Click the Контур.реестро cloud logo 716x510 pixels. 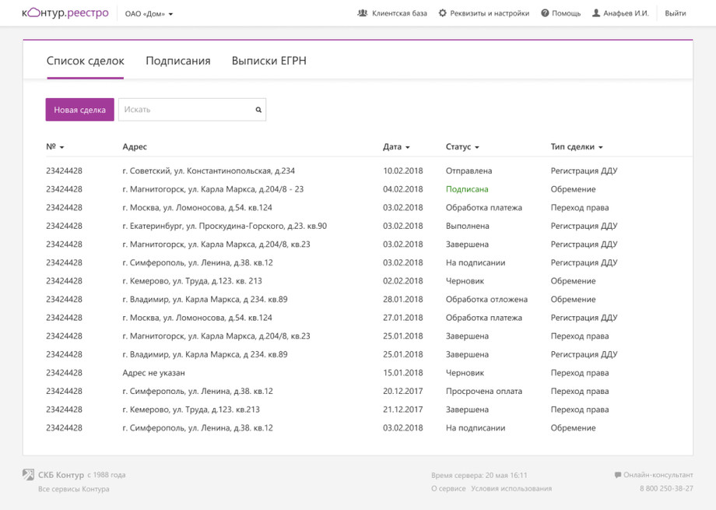point(65,12)
